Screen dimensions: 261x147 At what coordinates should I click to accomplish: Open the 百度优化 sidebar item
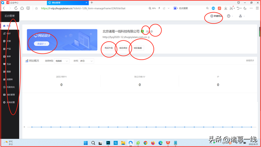pos(9,87)
